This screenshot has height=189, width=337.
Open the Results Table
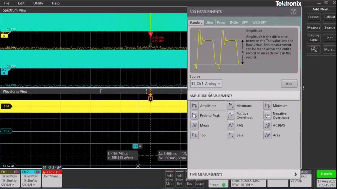click(313, 38)
